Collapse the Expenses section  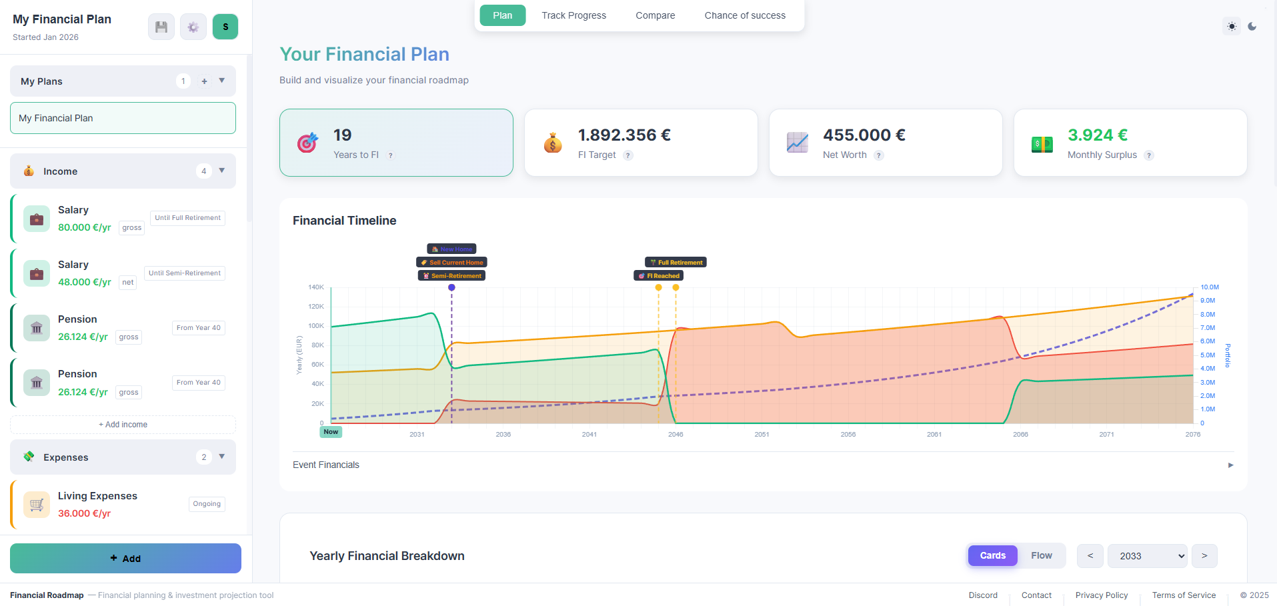coord(221,457)
